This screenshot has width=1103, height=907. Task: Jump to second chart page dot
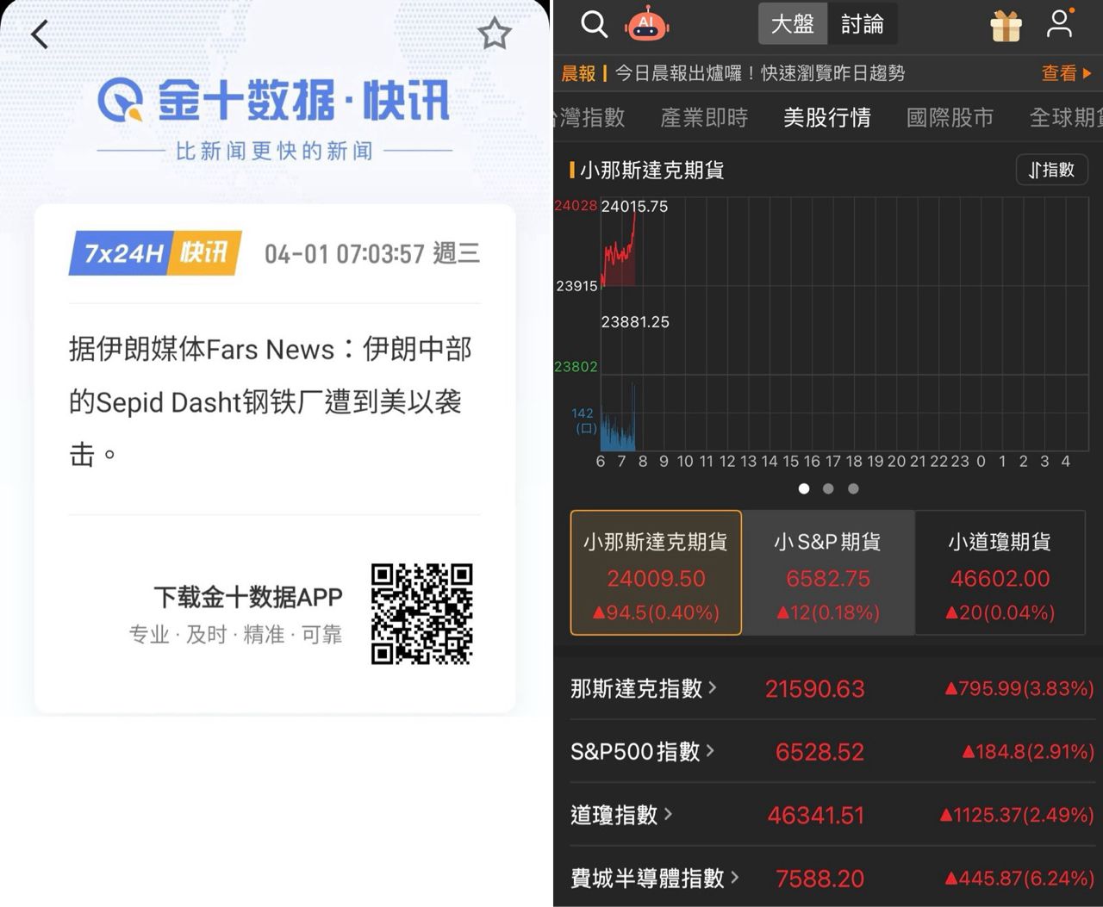point(828,488)
